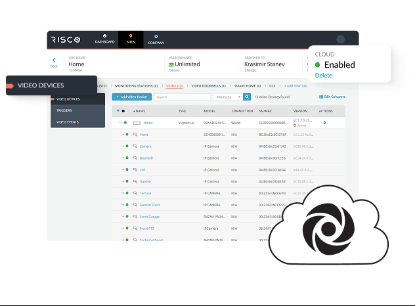Image resolution: width=417 pixels, height=306 pixels.
Task: Open the Filters (2) dropdown
Action: [x=227, y=97]
